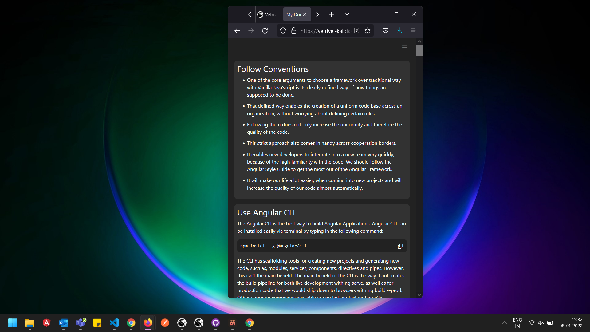The height and width of the screenshot is (332, 590).
Task: View the site connection lock info
Action: [x=294, y=30]
